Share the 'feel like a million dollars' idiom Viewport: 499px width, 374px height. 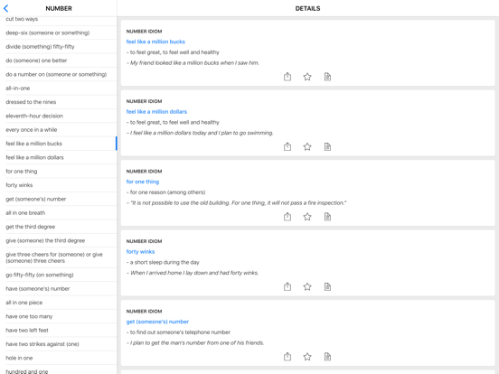coord(287,146)
